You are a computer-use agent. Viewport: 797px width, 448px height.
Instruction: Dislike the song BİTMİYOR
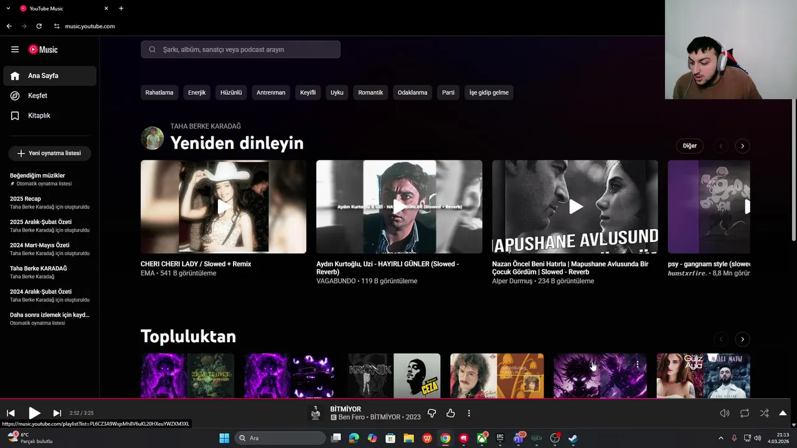pos(432,413)
